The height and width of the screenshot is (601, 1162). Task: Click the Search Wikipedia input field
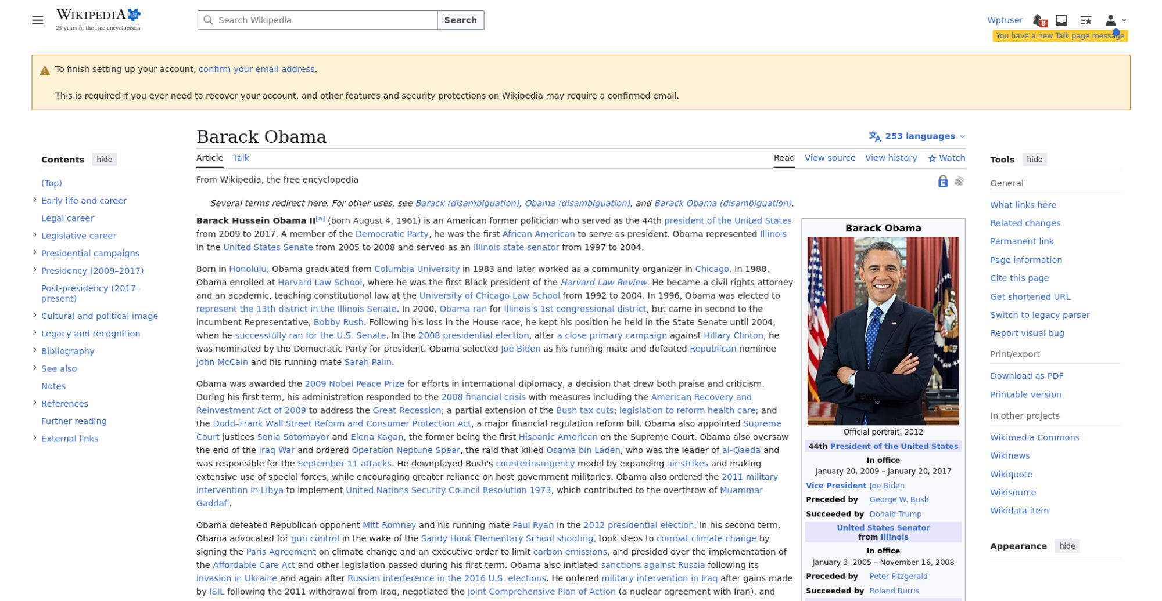click(317, 20)
